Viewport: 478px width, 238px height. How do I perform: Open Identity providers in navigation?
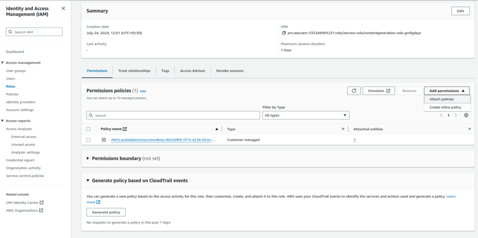click(21, 102)
